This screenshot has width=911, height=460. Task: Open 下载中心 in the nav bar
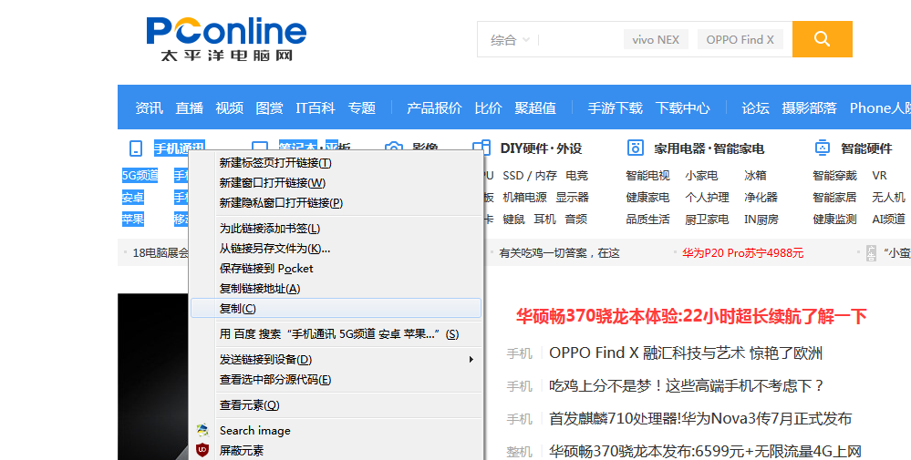(x=683, y=107)
